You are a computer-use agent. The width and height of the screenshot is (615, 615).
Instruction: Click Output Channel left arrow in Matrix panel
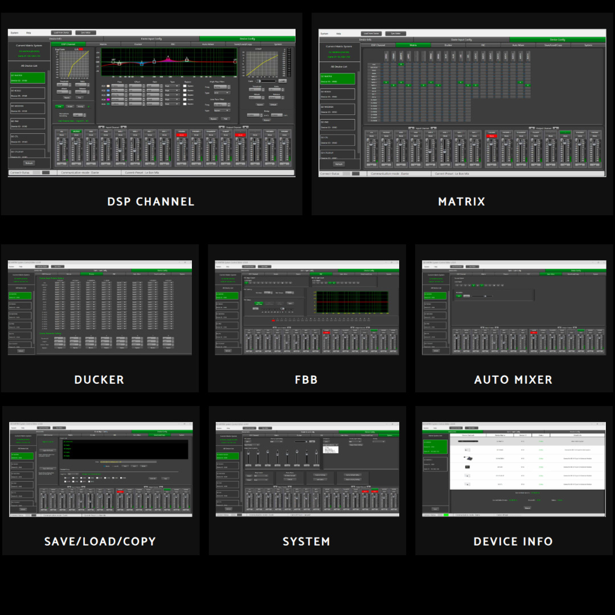coord(532,128)
